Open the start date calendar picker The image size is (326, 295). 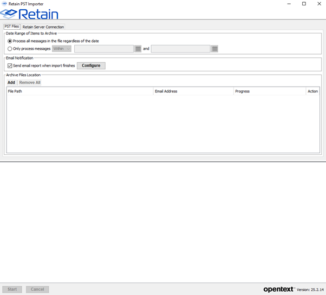tap(138, 49)
